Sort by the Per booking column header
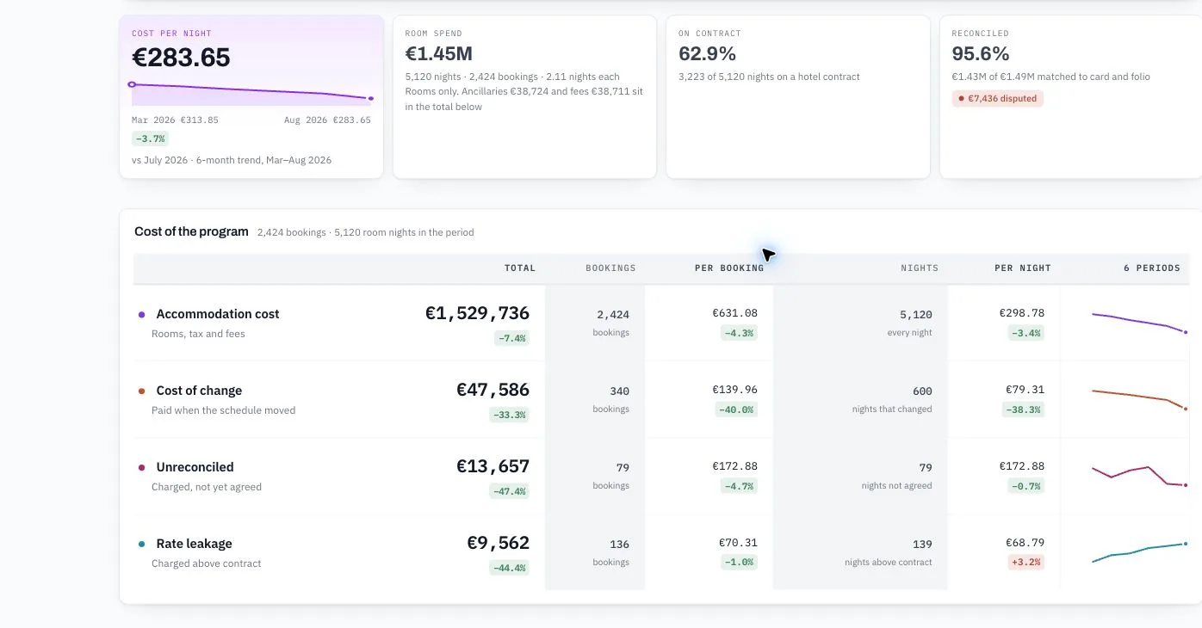 point(729,268)
